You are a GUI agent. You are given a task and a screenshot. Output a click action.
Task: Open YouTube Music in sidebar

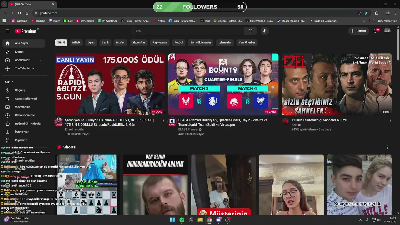pos(24,68)
